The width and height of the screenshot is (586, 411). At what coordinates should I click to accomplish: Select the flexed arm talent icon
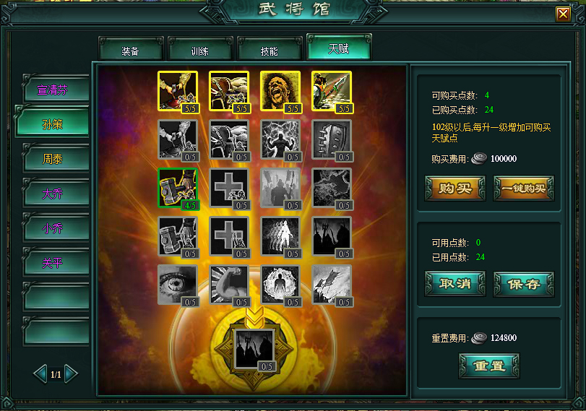pos(230,285)
